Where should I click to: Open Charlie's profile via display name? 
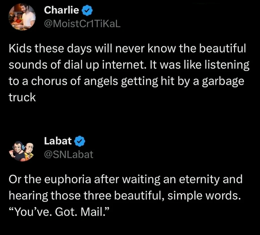click(62, 10)
